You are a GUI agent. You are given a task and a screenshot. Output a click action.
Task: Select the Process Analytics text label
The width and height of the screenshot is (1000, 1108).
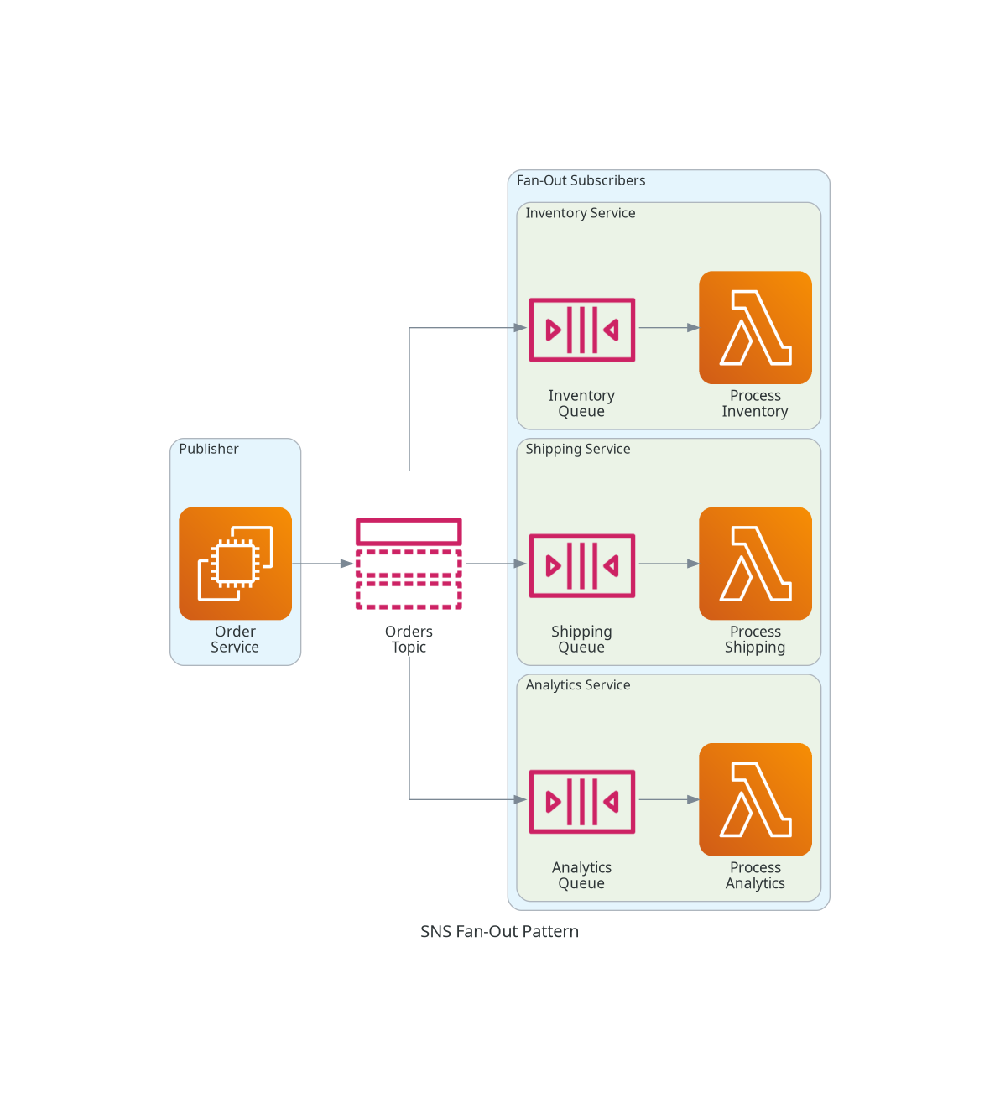pyautogui.click(x=755, y=875)
